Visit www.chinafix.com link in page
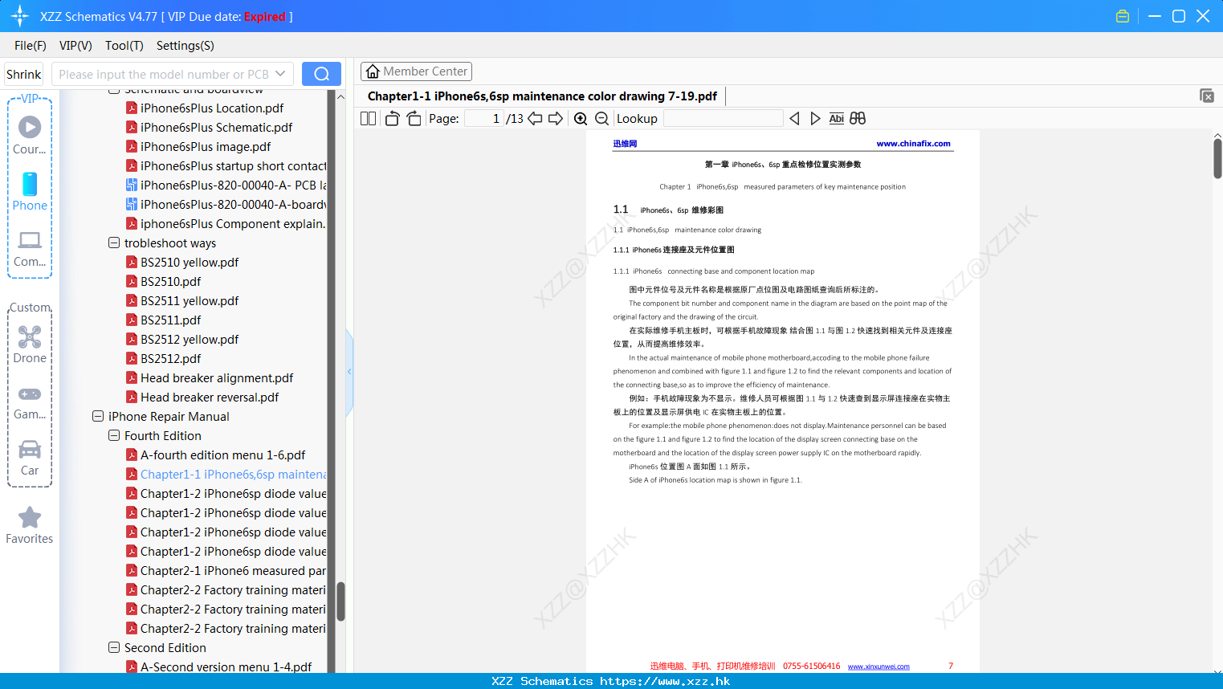 click(x=913, y=144)
